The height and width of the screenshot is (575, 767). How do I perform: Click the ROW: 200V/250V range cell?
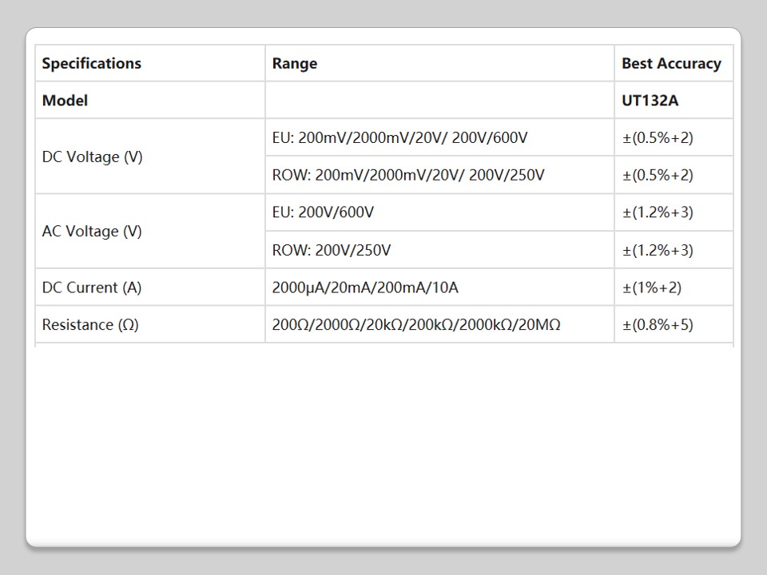pos(332,250)
